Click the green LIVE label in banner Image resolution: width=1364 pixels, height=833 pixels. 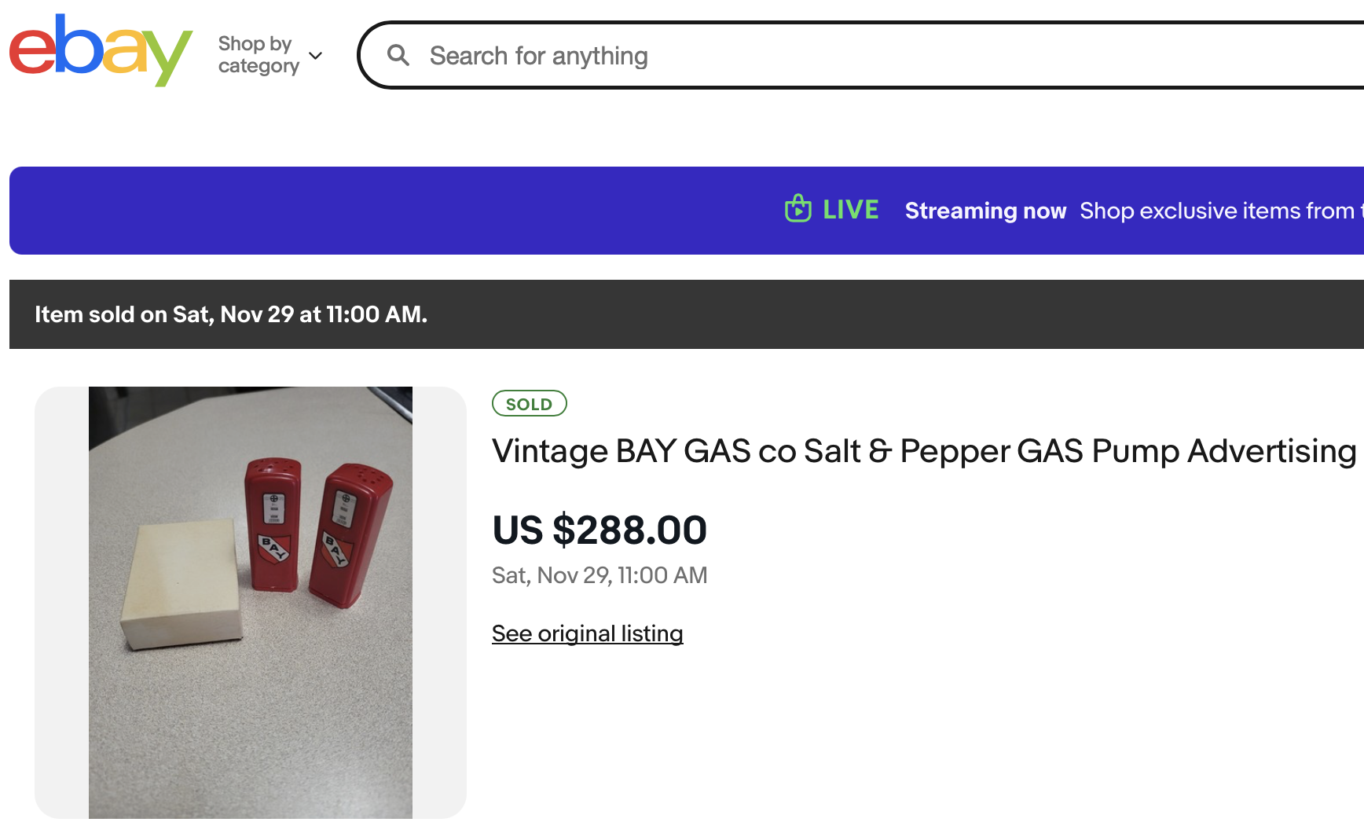(850, 210)
